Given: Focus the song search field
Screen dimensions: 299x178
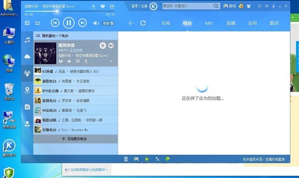Looking at the screenshot, I should tap(188, 6).
